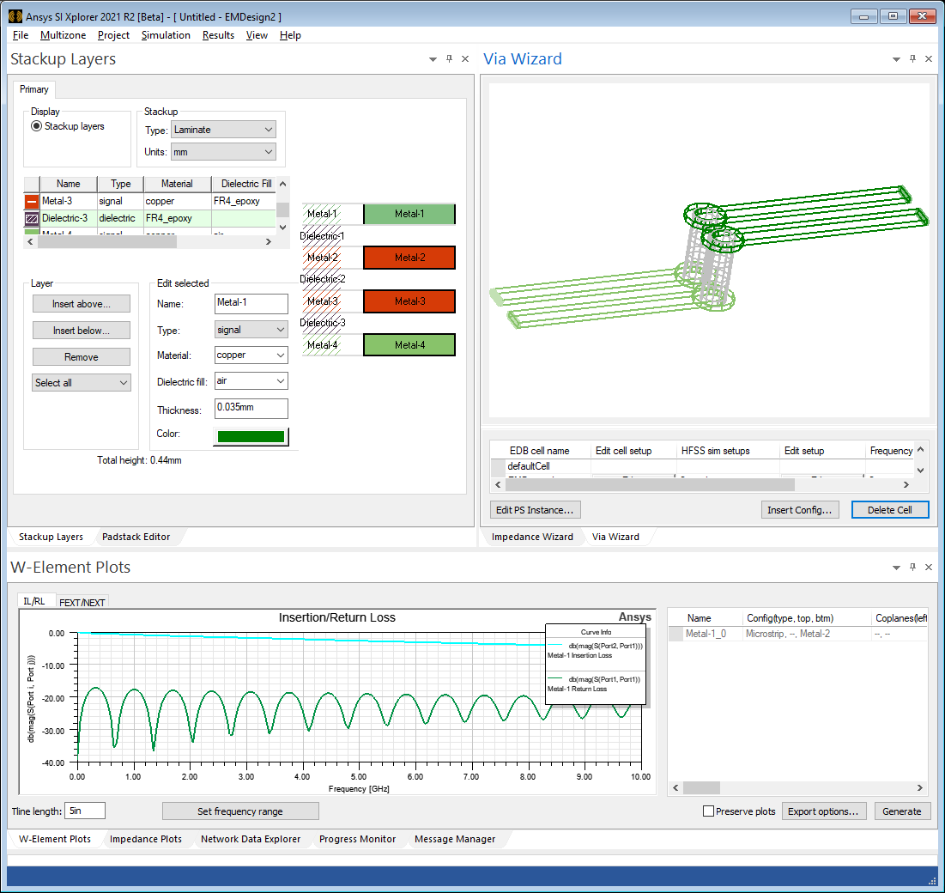Close the Stackup Layers panel
The image size is (945, 893).
(465, 59)
